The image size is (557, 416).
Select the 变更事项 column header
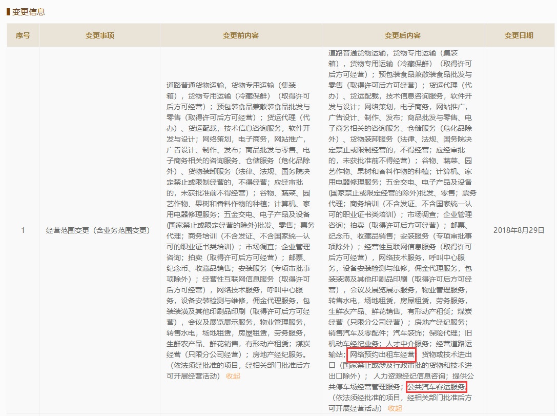click(100, 35)
